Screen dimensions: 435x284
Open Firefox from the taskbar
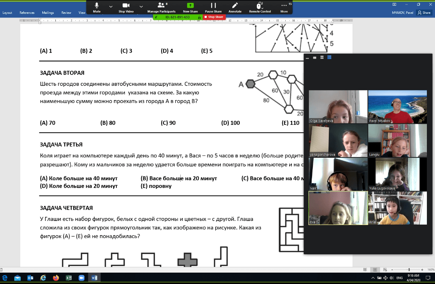(56, 278)
